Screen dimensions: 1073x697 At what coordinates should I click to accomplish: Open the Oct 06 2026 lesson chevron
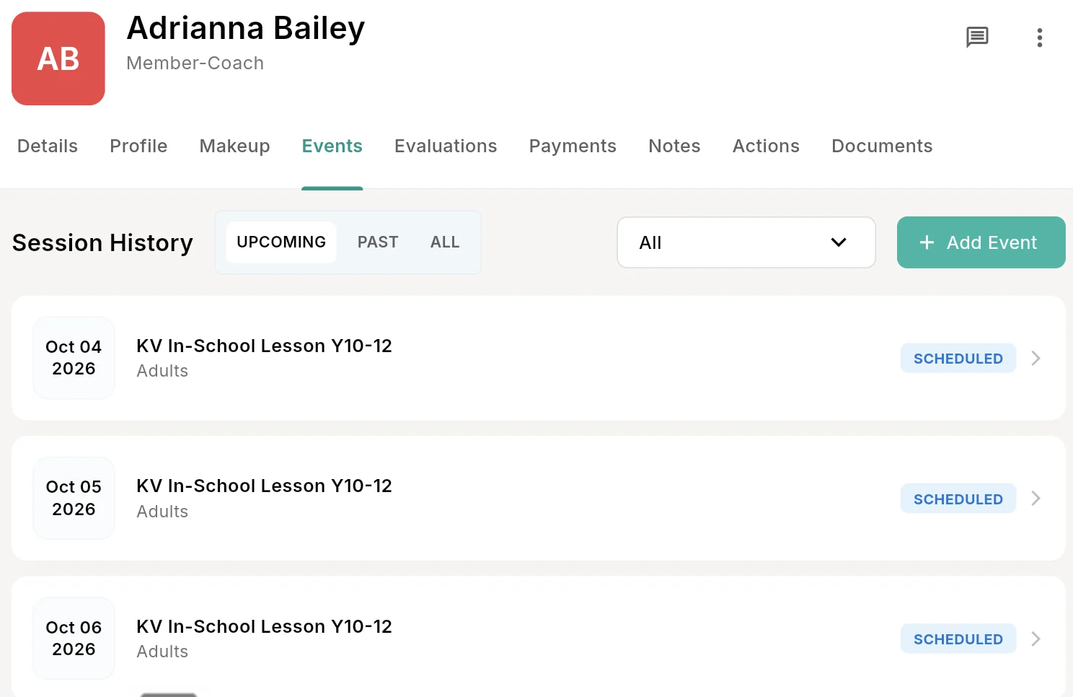tap(1036, 639)
